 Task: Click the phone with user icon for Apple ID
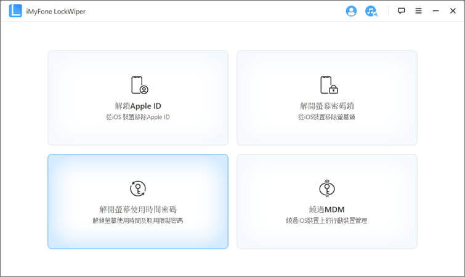click(x=139, y=85)
